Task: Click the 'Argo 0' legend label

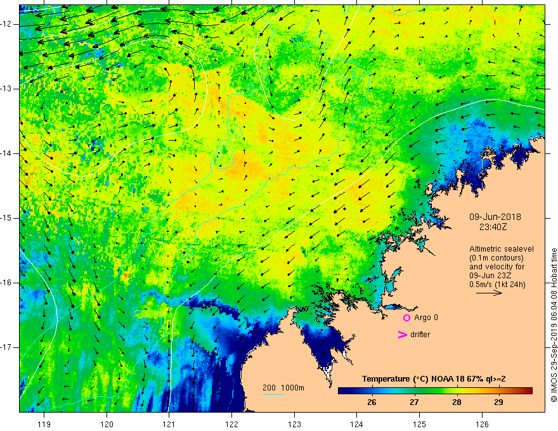Action: [x=426, y=318]
